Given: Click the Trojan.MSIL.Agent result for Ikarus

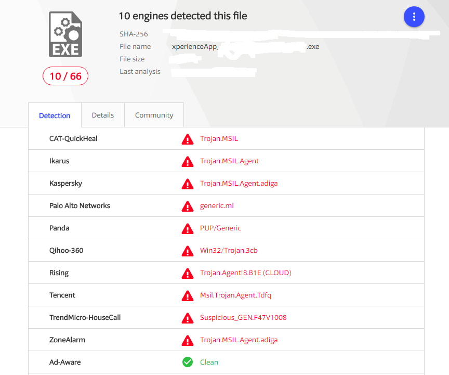Looking at the screenshot, I should click(x=229, y=161).
